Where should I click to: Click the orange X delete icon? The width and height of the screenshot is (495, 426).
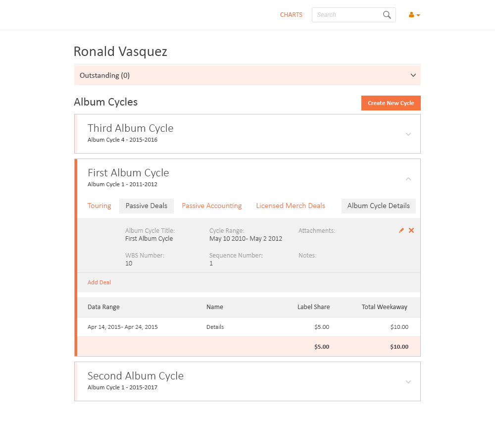click(x=411, y=230)
